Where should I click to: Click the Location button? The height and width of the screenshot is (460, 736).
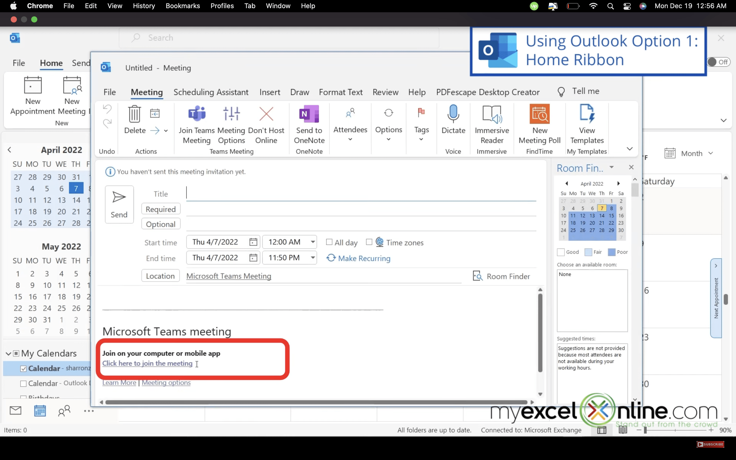pyautogui.click(x=160, y=276)
